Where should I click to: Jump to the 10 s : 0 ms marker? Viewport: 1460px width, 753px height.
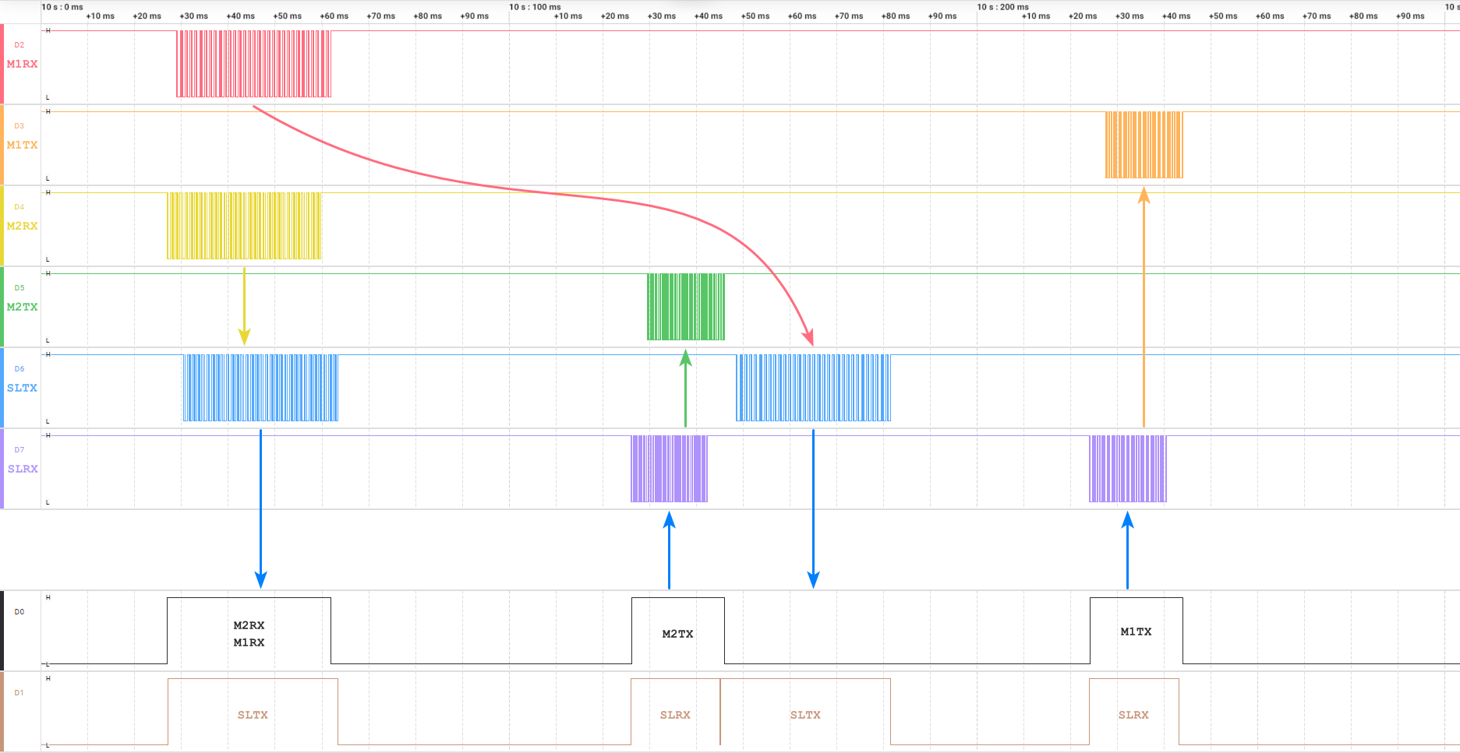click(62, 7)
